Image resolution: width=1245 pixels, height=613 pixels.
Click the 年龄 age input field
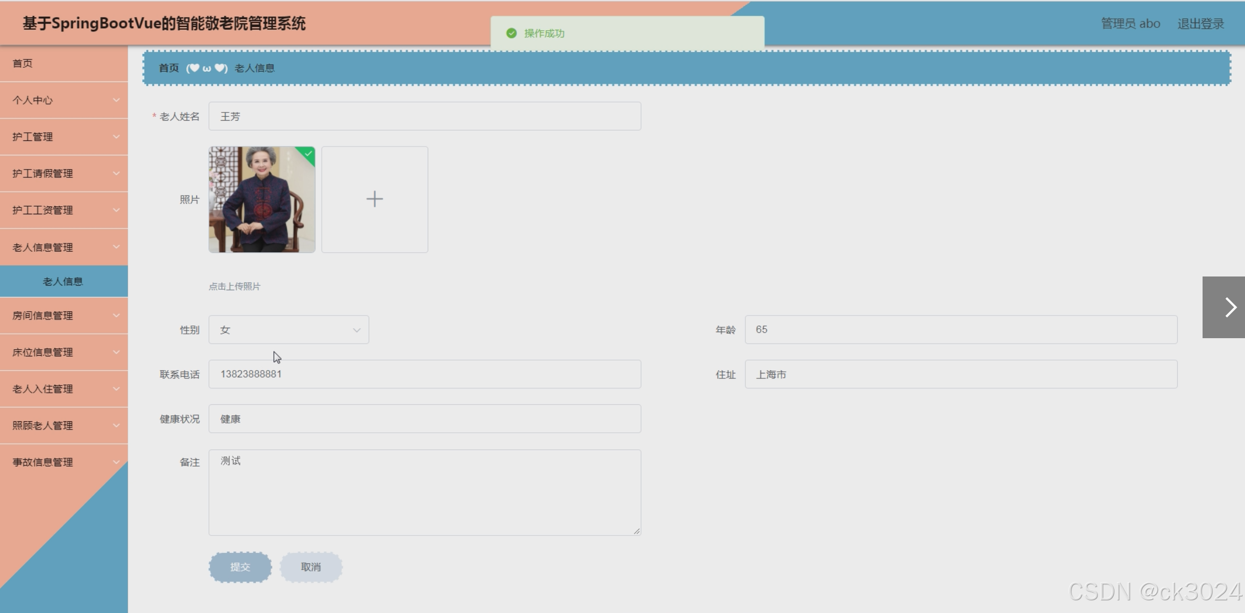point(961,329)
